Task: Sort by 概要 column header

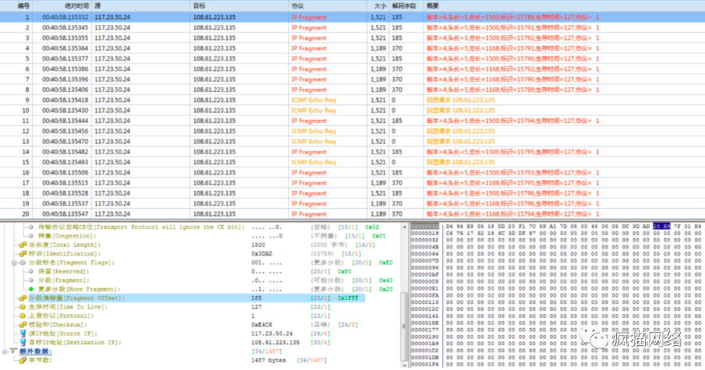Action: click(564, 6)
